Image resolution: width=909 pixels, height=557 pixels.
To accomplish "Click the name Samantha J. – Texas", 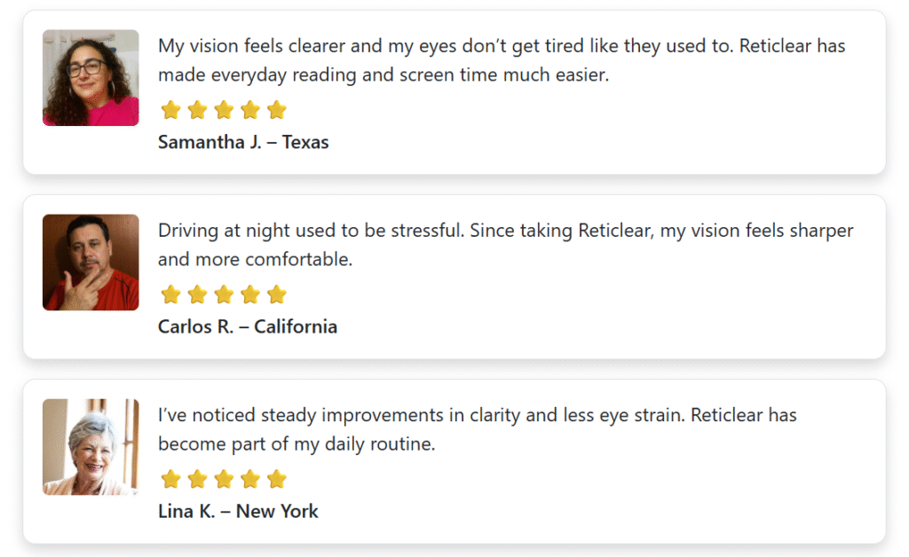I will (x=243, y=142).
